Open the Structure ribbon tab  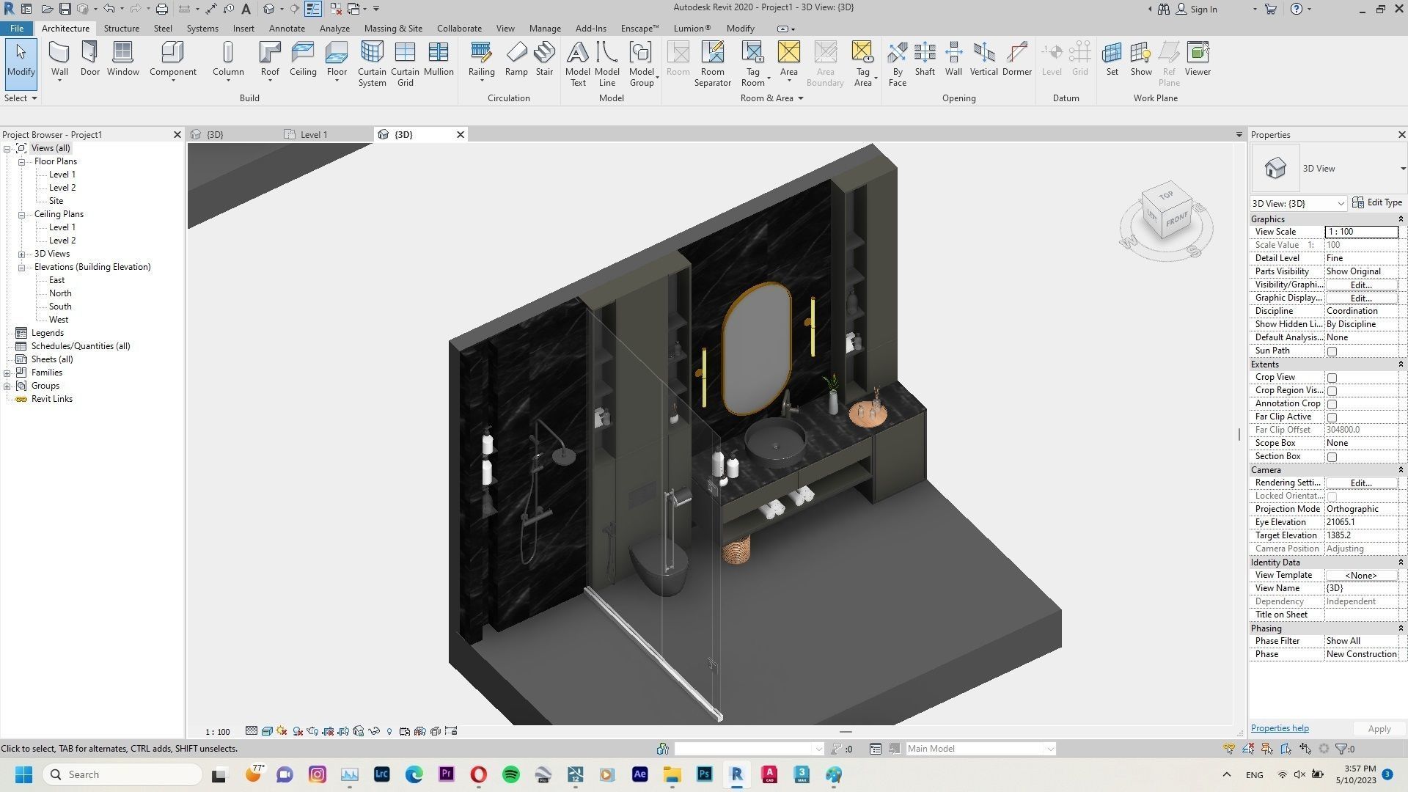[122, 28]
